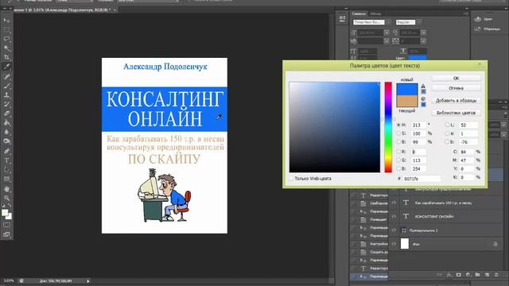Pick a shade in the color field
The height and width of the screenshot is (286, 509).
[x=334, y=127]
